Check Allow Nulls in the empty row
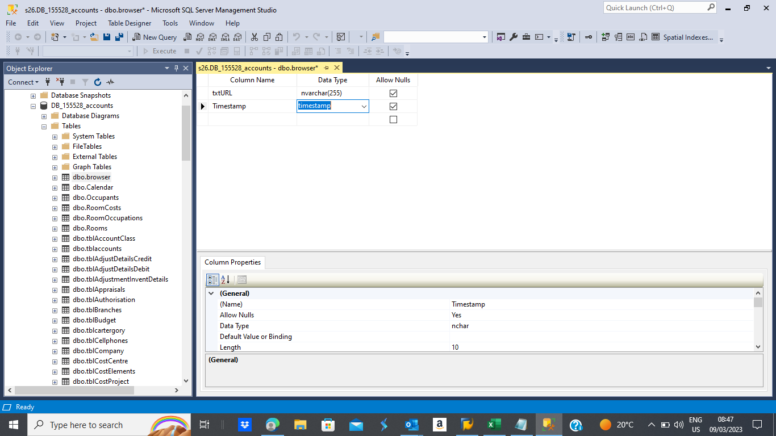776x436 pixels. click(393, 119)
